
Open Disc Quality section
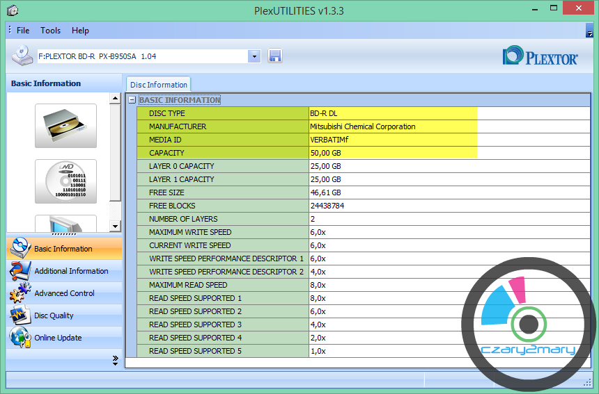(x=54, y=315)
